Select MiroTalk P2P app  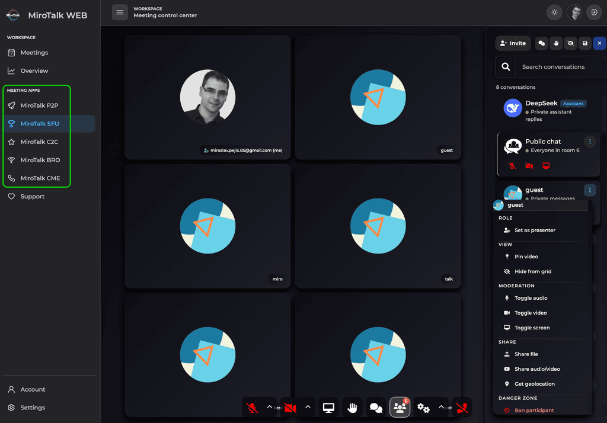point(49,105)
